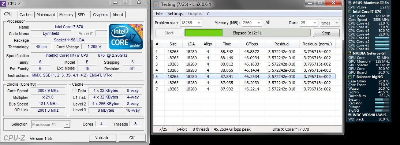Open the Settings menu in LinX
Image resolution: width=400 pixels, height=145 pixels.
tap(175, 14)
